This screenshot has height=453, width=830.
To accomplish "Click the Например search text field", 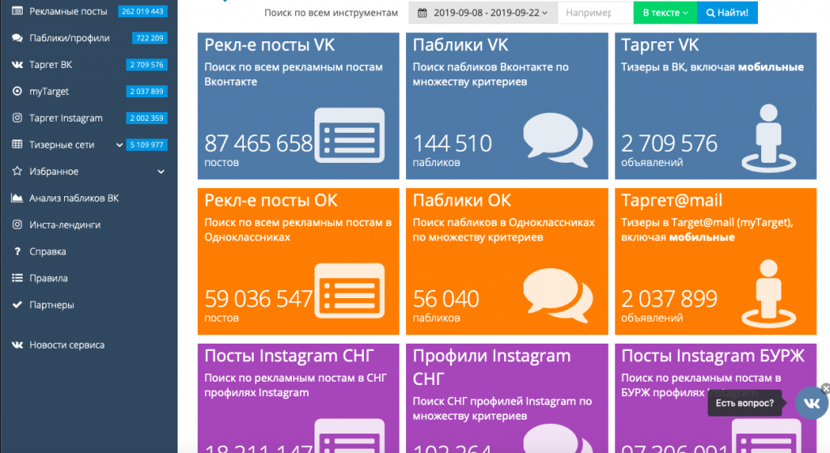I will 596,13.
